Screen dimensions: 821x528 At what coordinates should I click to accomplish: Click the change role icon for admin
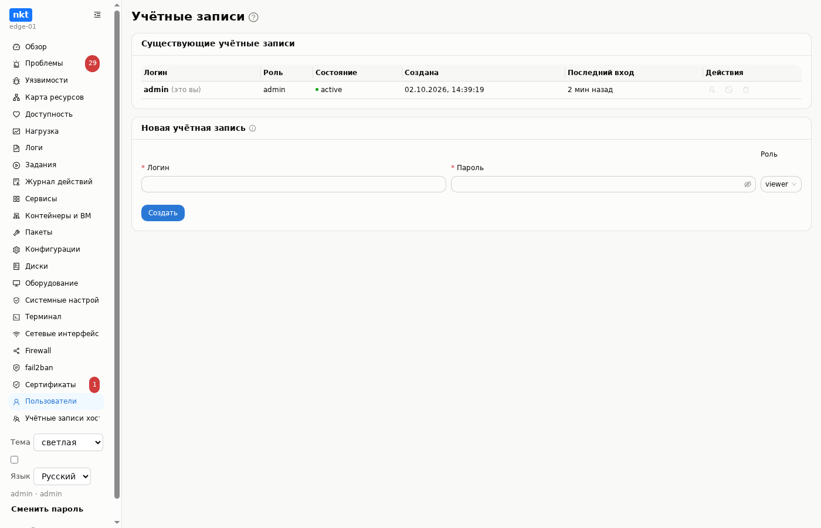[x=712, y=90]
